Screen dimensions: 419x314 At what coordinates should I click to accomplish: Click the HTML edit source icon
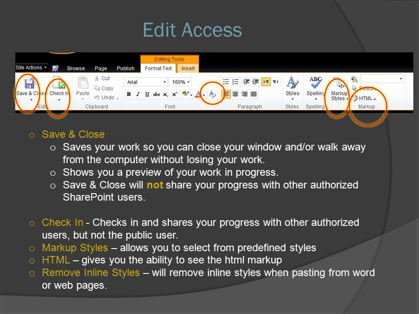(x=355, y=98)
